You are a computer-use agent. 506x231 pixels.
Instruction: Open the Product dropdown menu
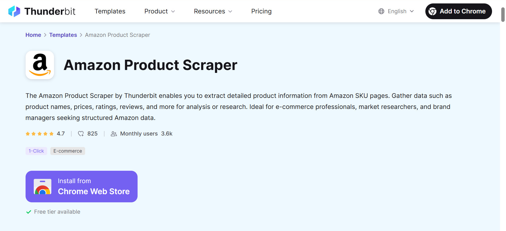coord(159,11)
